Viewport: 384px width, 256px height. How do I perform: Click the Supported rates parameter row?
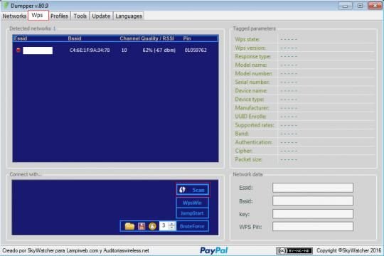click(x=304, y=125)
